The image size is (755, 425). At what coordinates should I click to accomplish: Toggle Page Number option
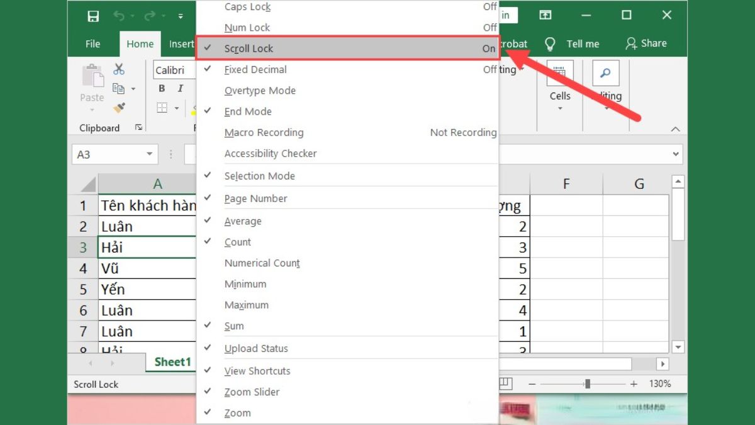347,198
